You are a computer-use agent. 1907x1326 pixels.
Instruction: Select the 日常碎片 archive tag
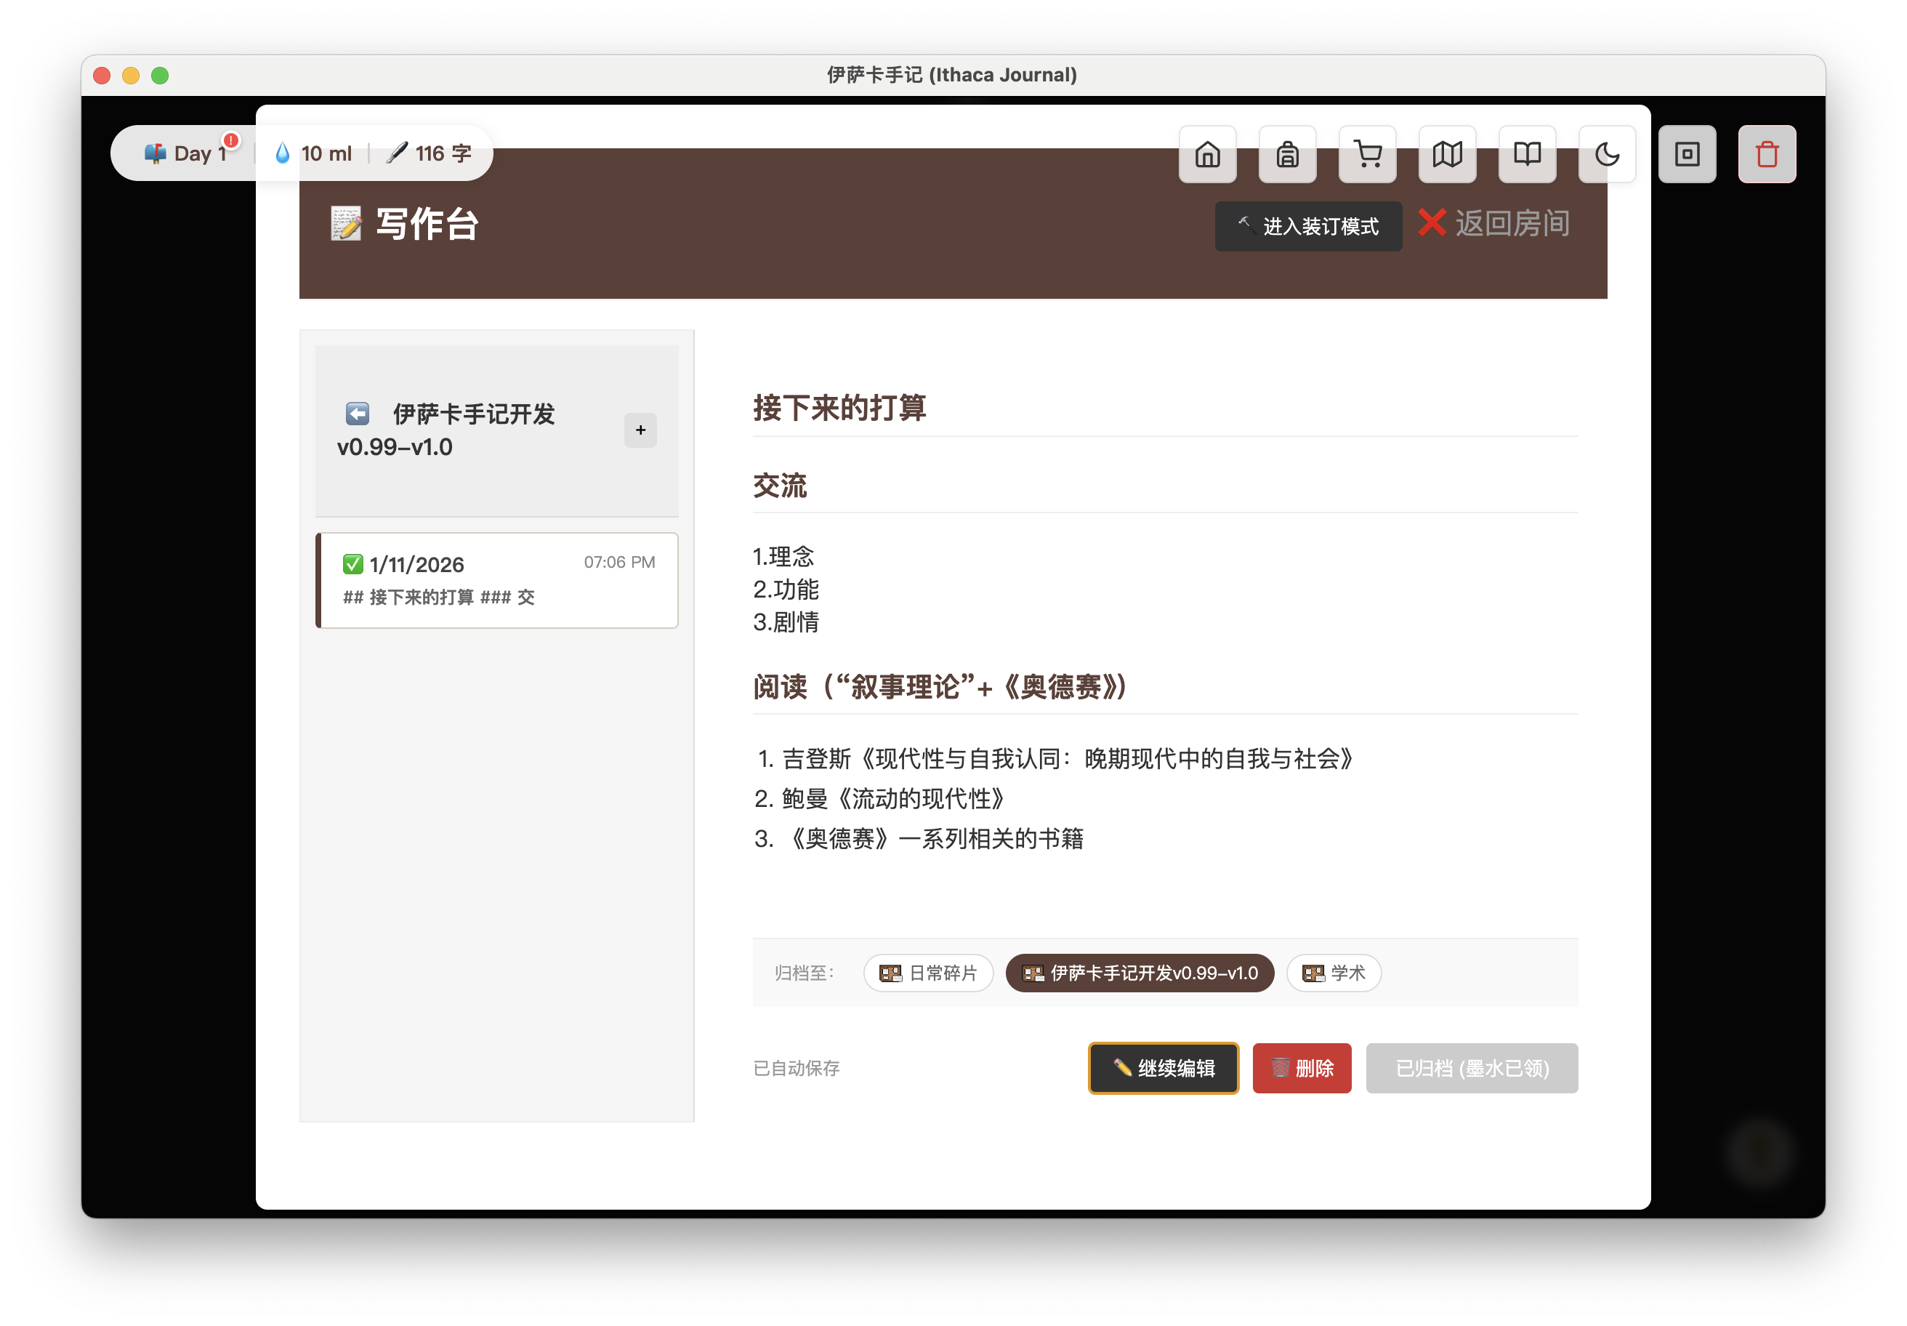pos(928,973)
